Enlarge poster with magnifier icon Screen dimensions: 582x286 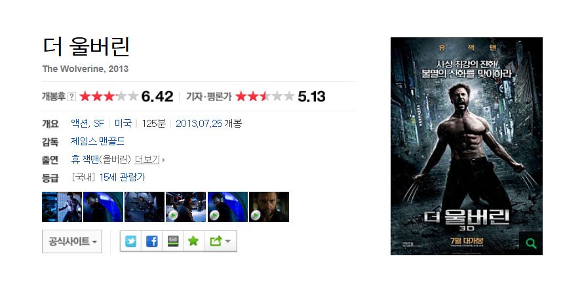(531, 243)
